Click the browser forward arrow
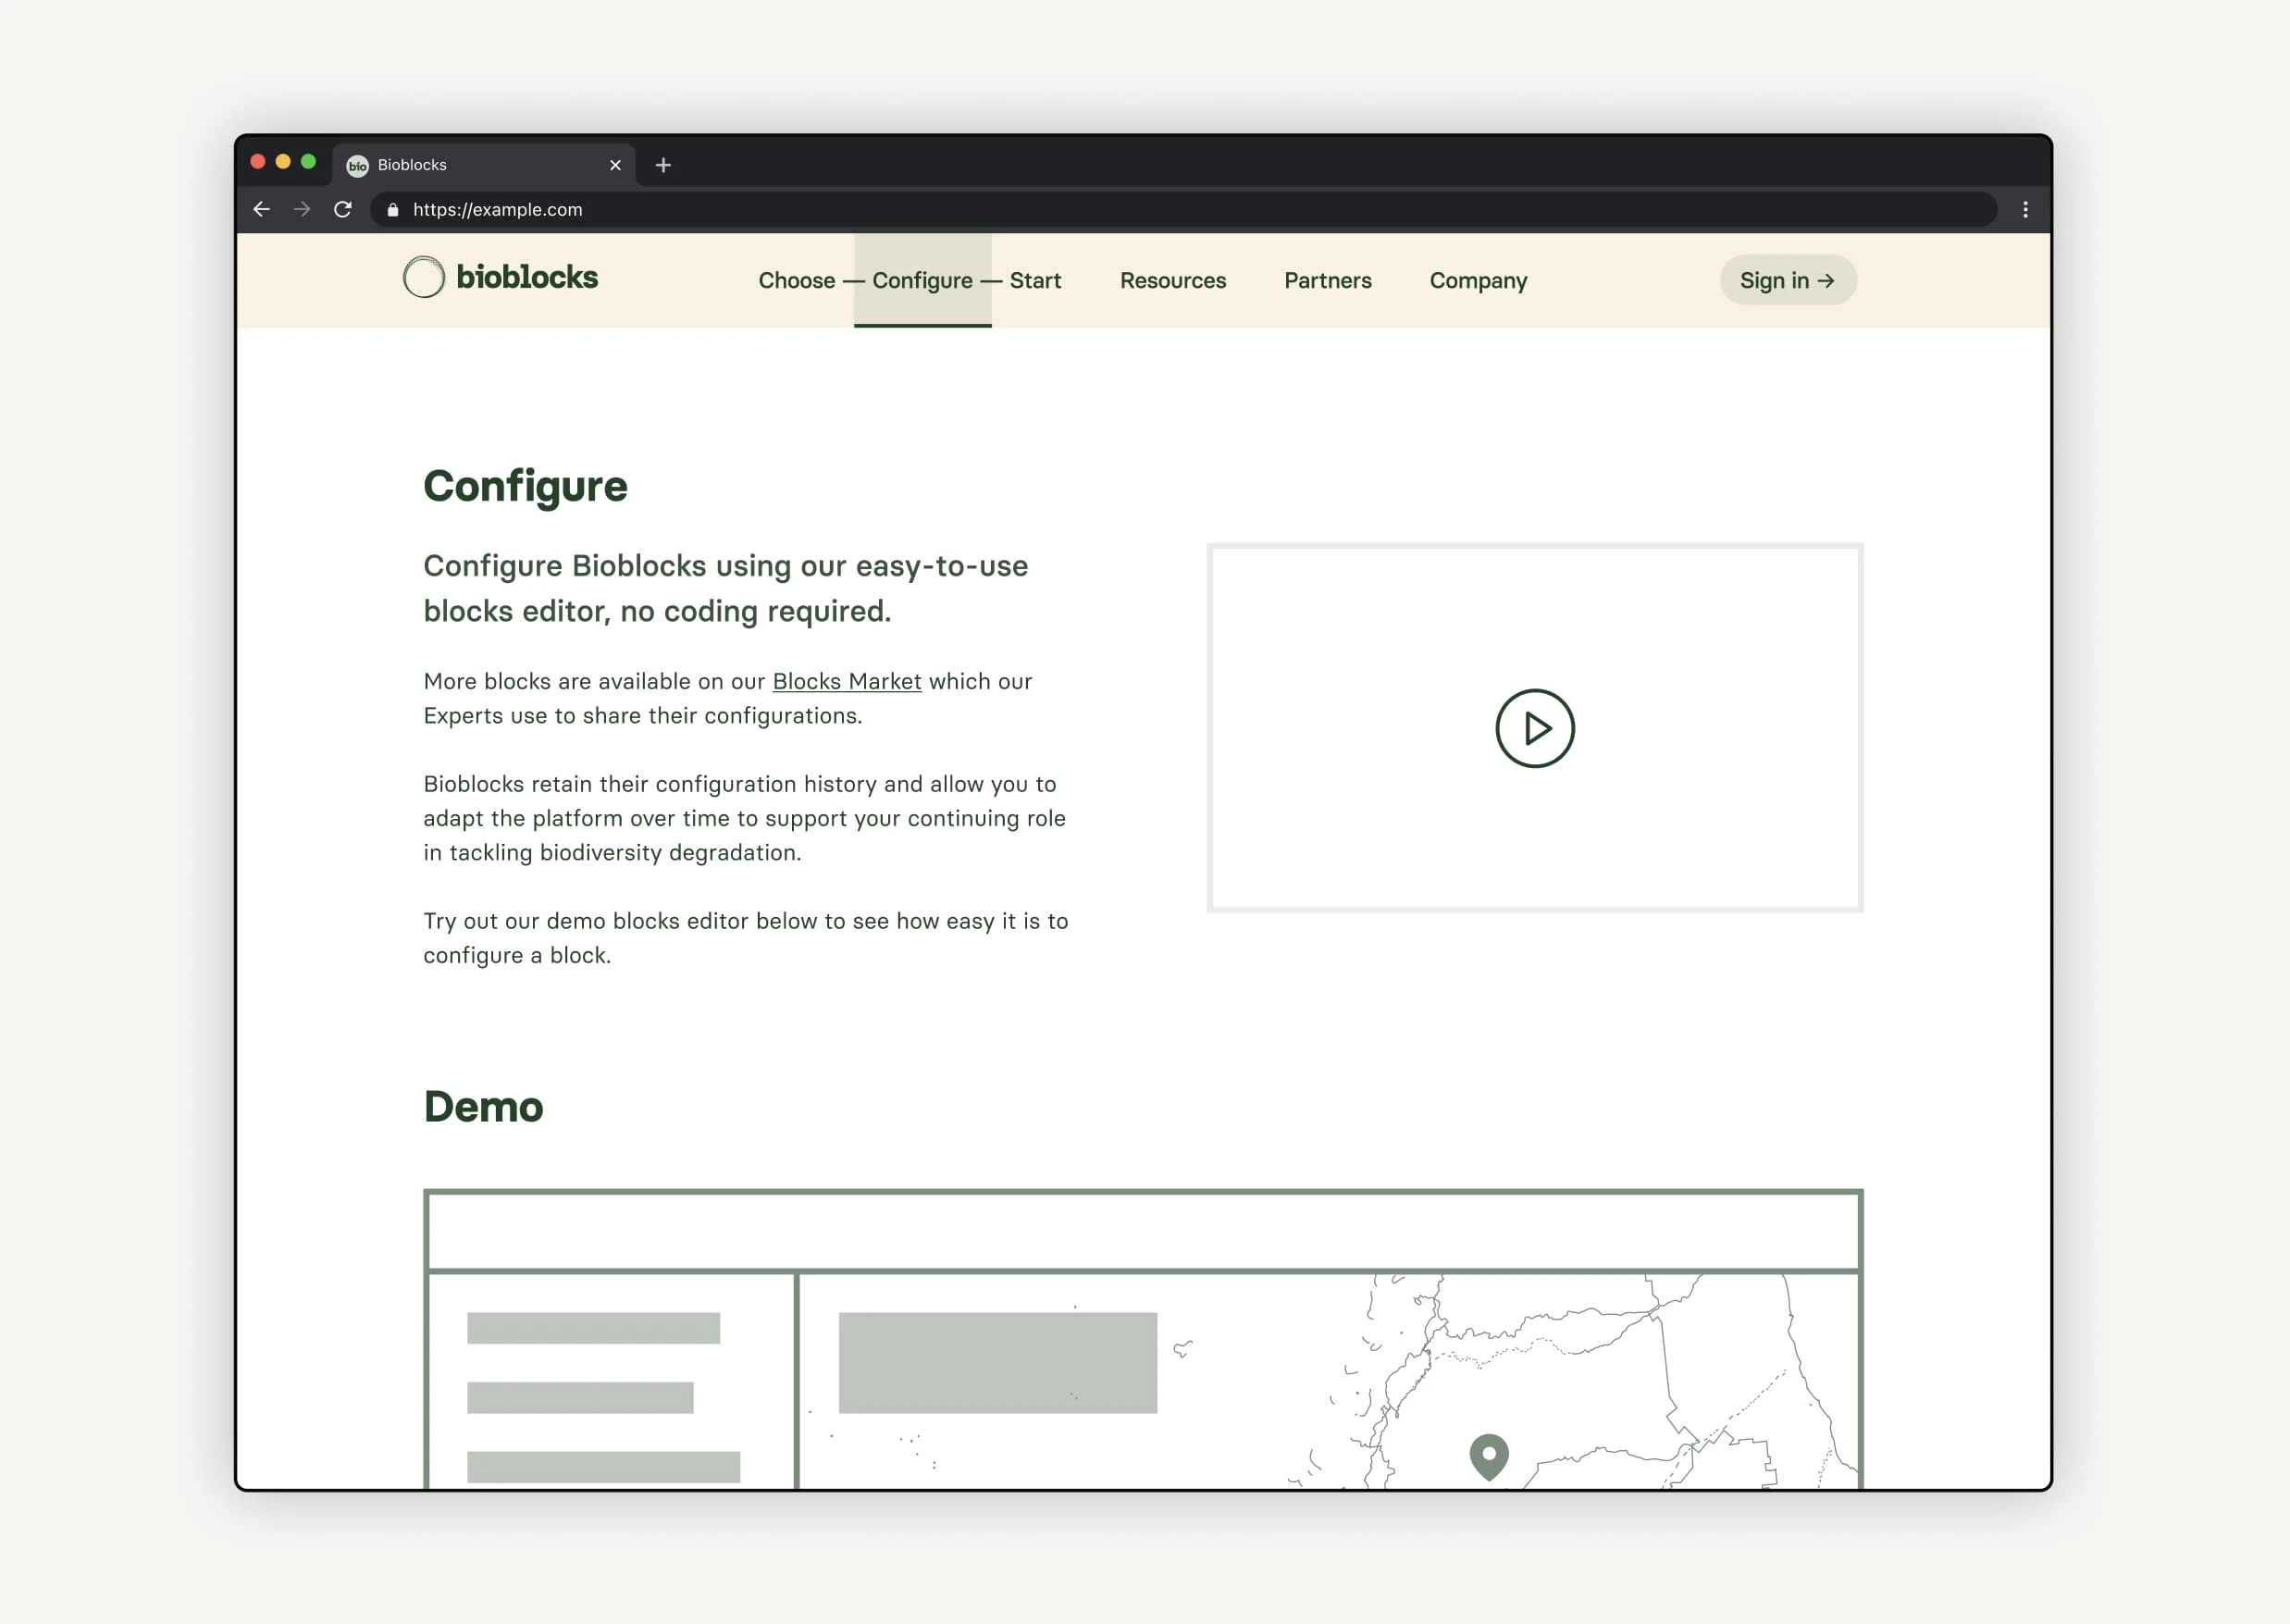The width and height of the screenshot is (2290, 1624). (x=302, y=209)
